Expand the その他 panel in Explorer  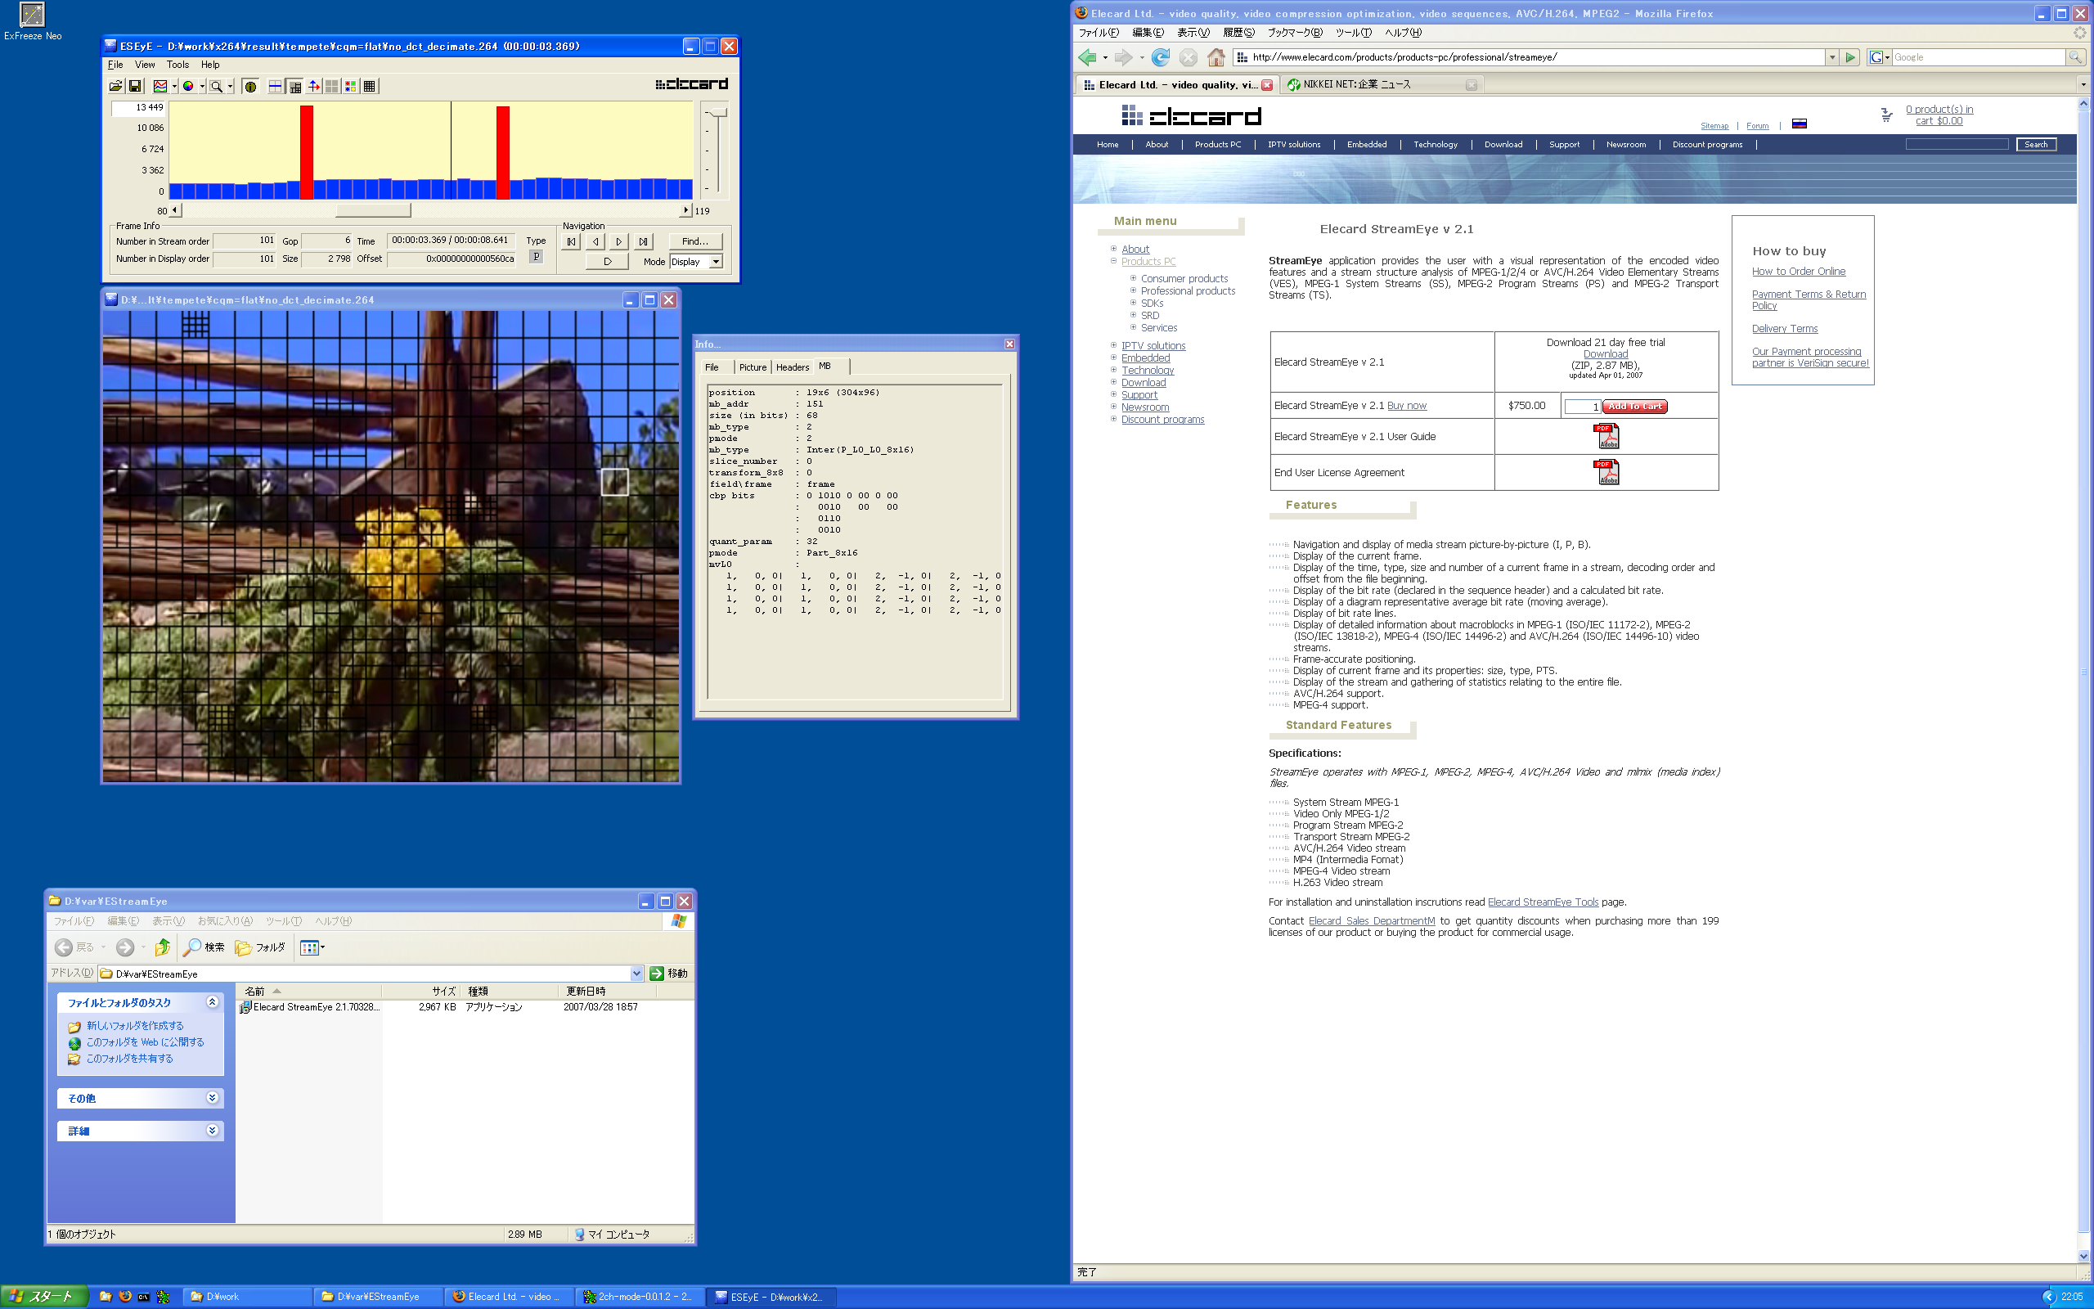[x=212, y=1098]
